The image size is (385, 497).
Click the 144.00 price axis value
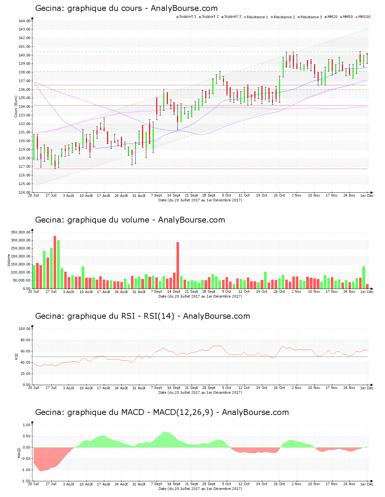click(25, 21)
